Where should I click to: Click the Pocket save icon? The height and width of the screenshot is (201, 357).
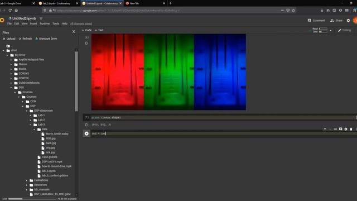(x=288, y=10)
